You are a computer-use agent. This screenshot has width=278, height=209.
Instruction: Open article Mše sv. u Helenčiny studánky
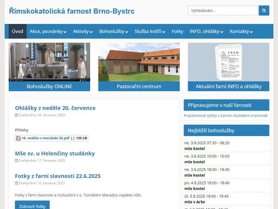pos(55,153)
